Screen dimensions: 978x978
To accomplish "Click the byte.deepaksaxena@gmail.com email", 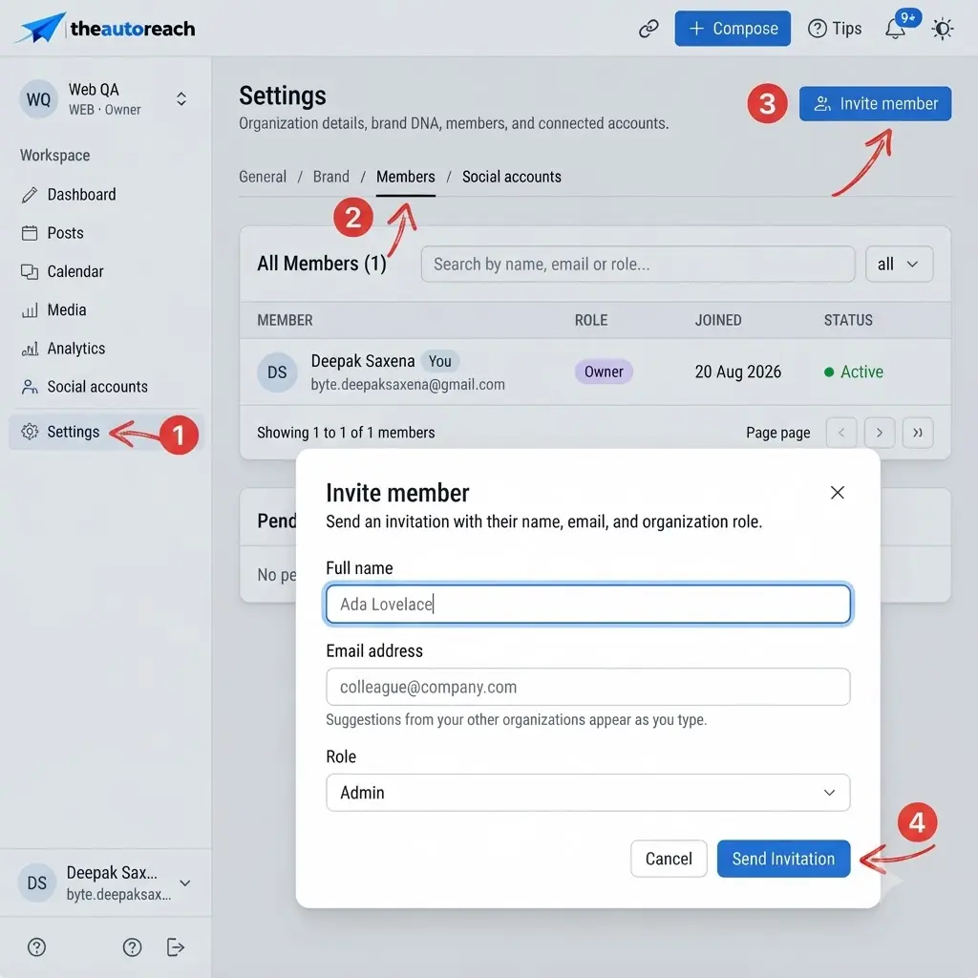I will click(408, 385).
